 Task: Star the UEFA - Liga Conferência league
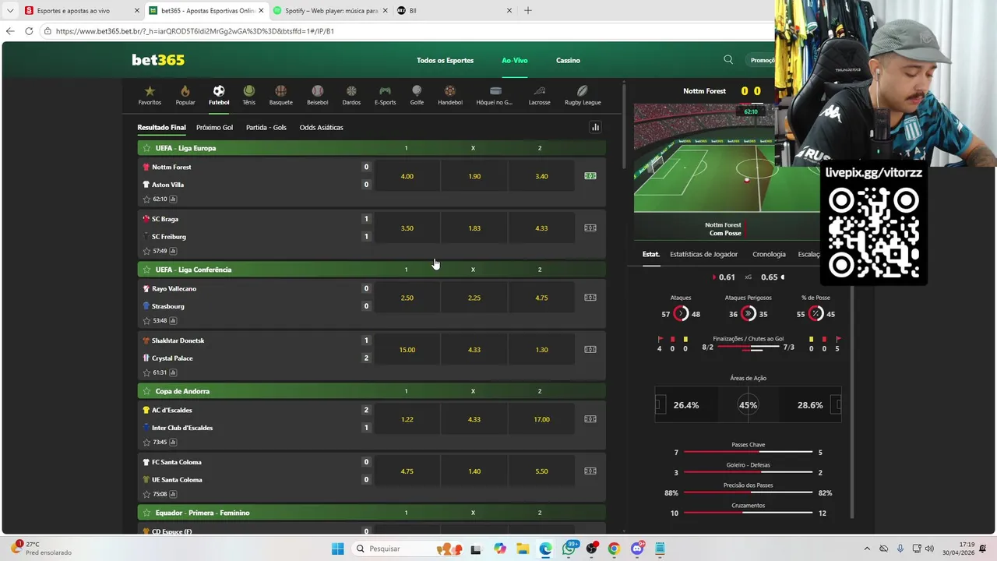tap(146, 270)
